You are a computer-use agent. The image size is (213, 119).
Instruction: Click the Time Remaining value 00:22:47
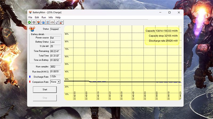point(55,51)
